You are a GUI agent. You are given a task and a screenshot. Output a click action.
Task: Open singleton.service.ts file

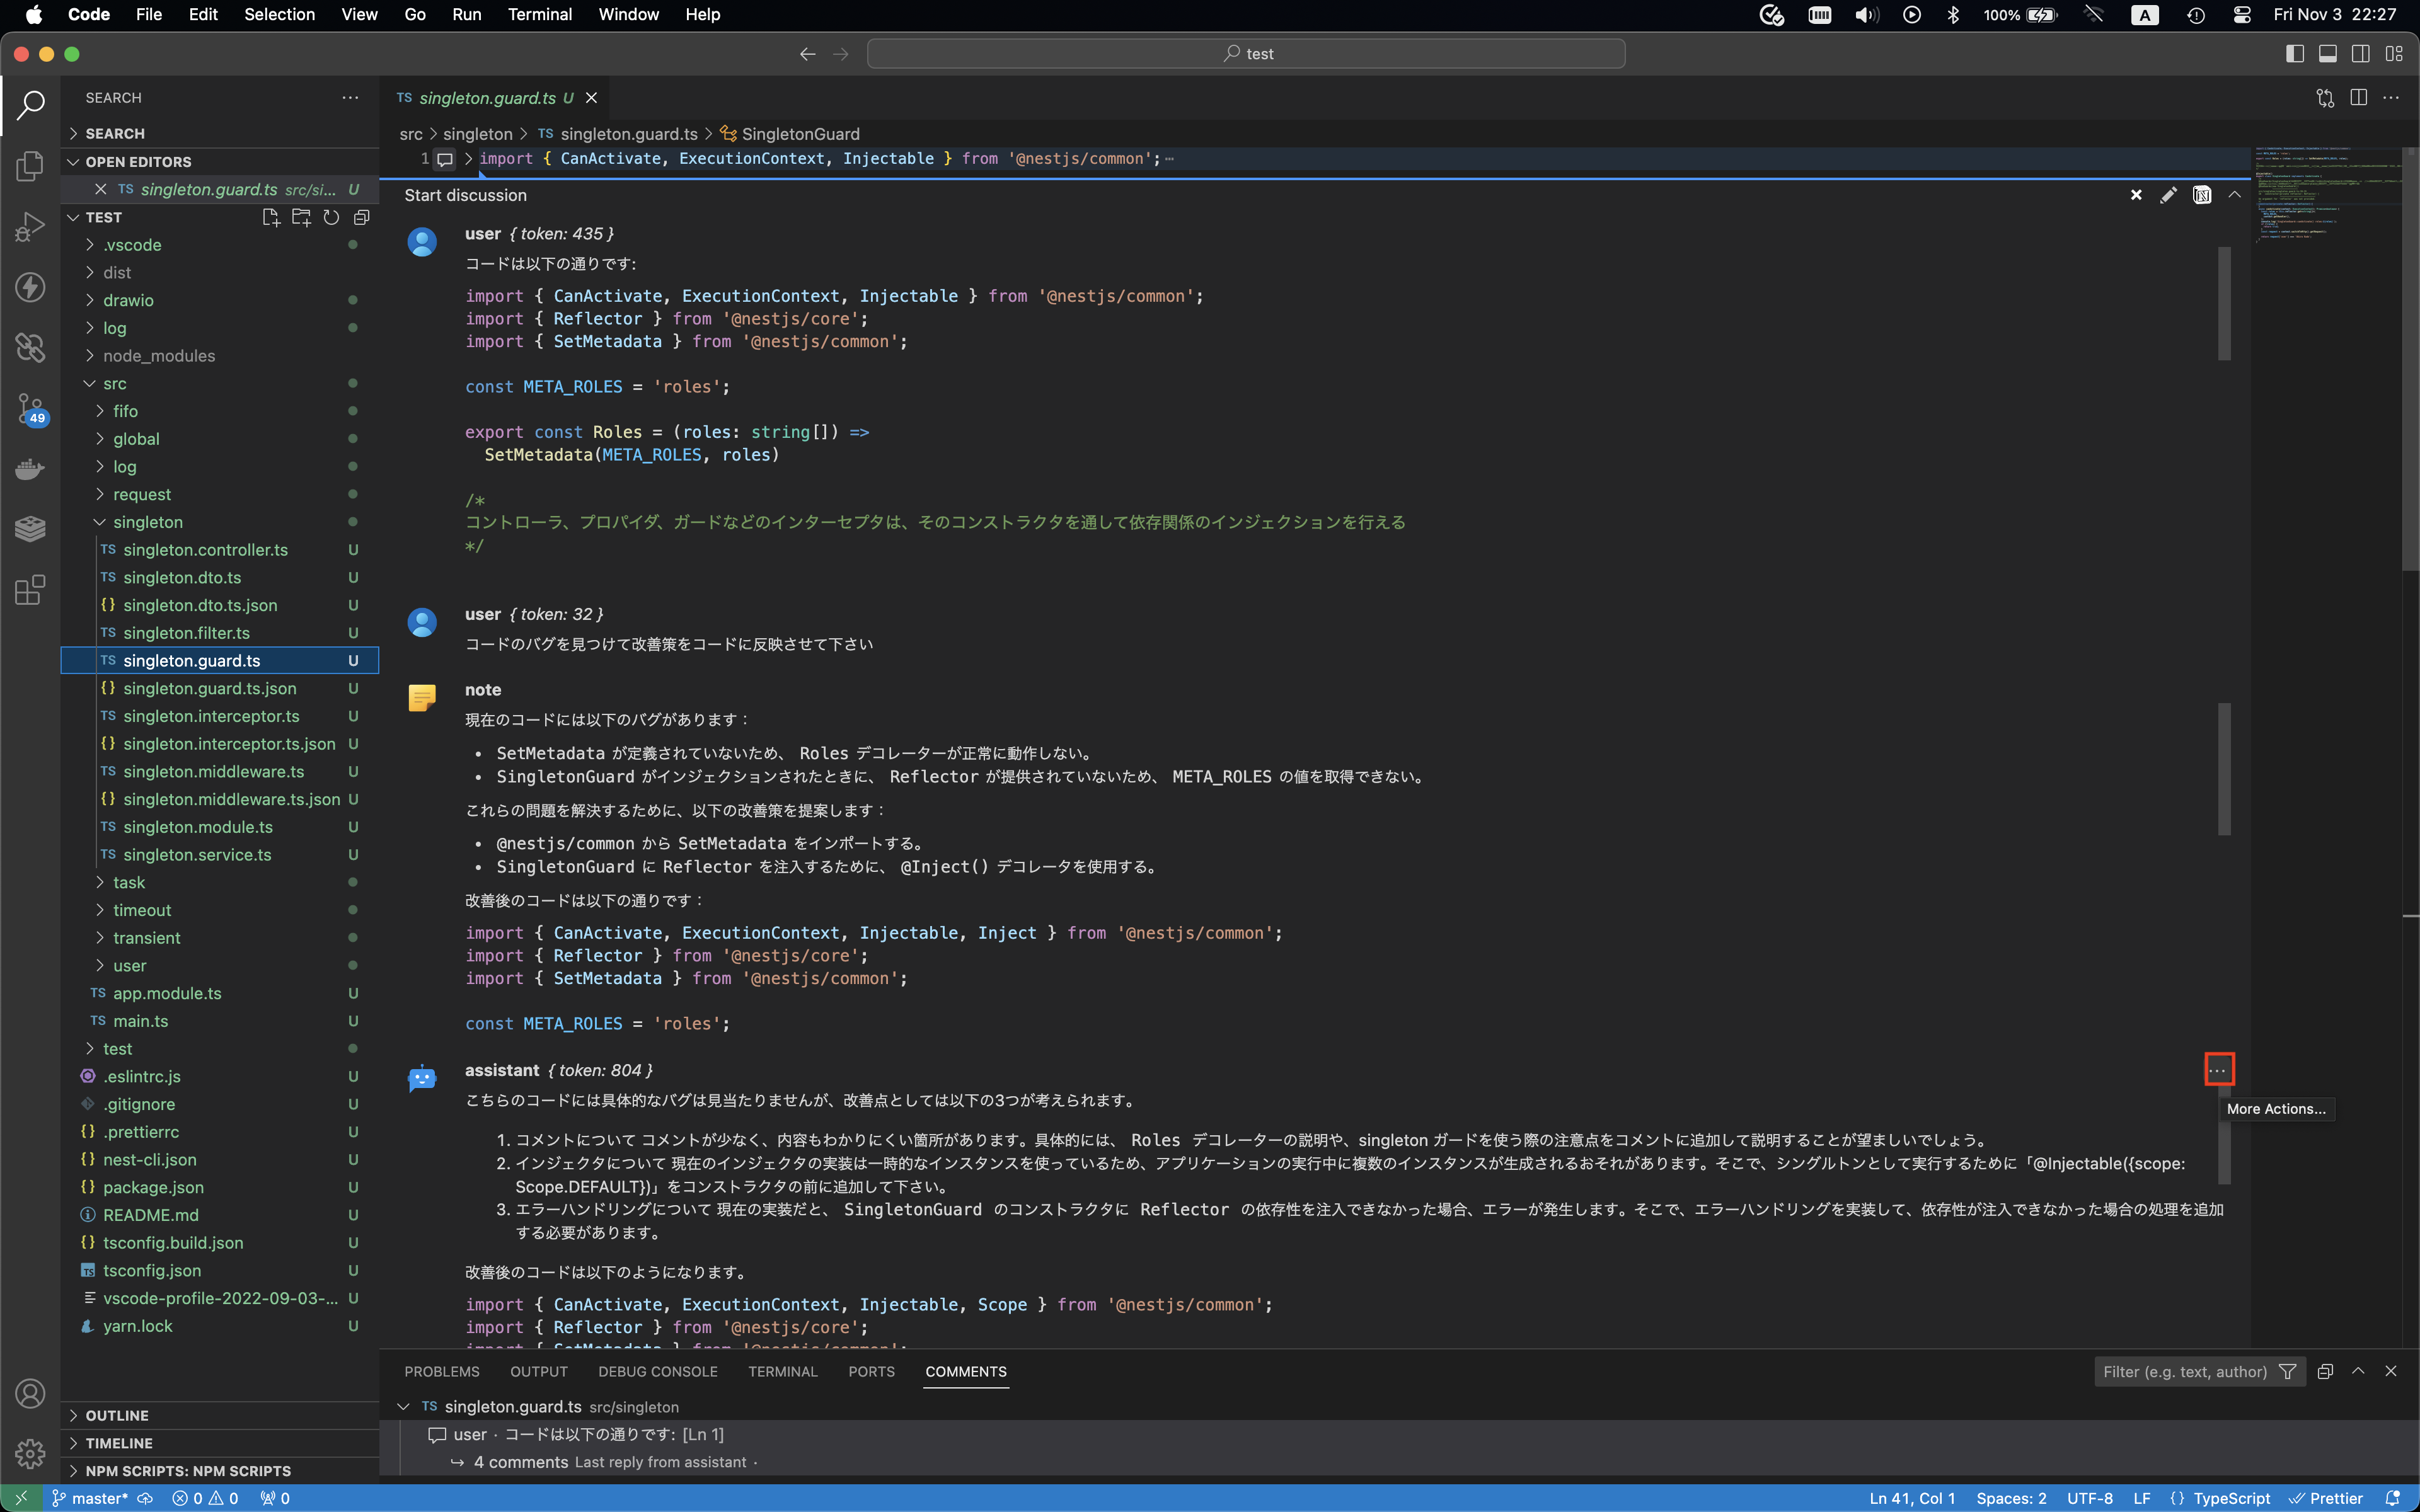(197, 855)
